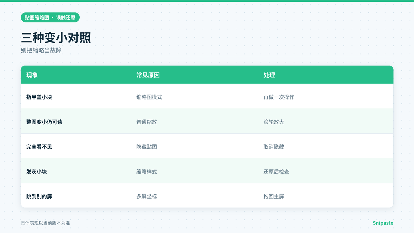The width and height of the screenshot is (414, 233).
Task: Select the 隐藏贴图 cell
Action: coord(147,147)
